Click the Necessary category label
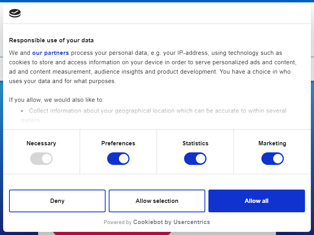Image resolution: width=314 pixels, height=235 pixels. (x=41, y=143)
